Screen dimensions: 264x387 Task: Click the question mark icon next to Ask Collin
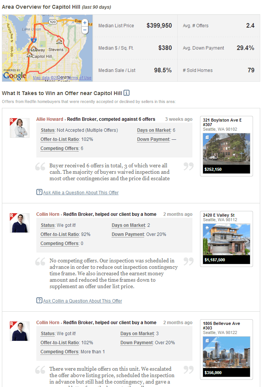click(x=39, y=300)
